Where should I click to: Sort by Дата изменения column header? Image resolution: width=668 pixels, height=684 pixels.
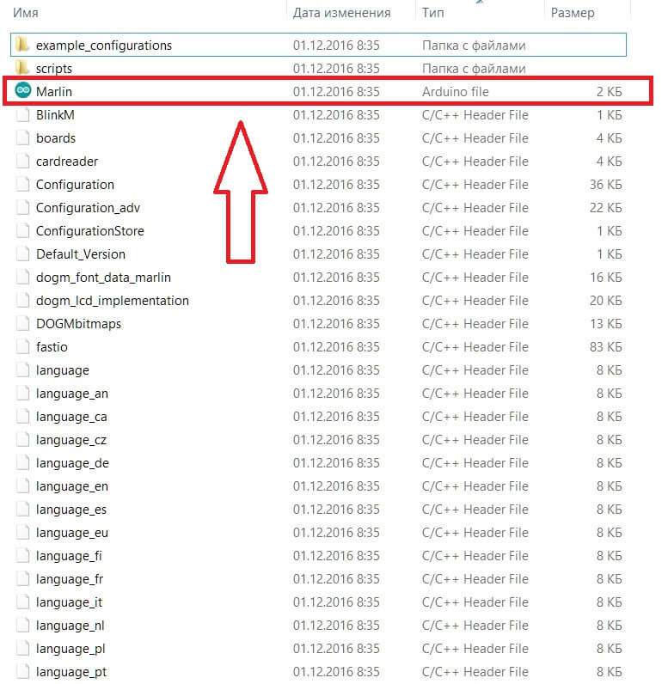click(x=341, y=13)
